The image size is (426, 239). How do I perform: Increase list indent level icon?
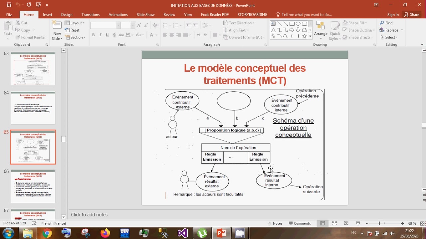[196, 25]
